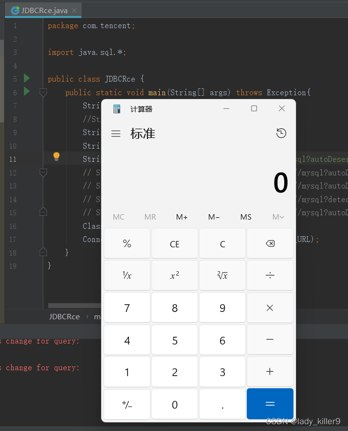The height and width of the screenshot is (431, 348).
Task: Click the x squared key
Action: click(x=175, y=275)
